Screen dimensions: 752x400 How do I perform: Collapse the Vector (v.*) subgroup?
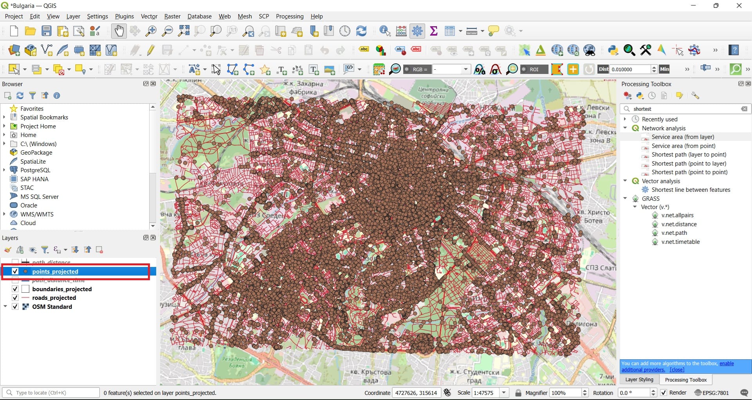coord(635,207)
